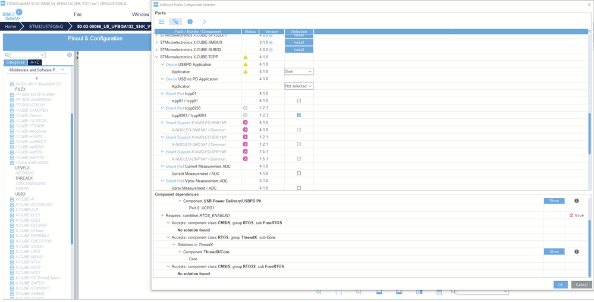Viewport: 594px width, 302px height.
Task: Click the X-NUCLEO-DRP1M1 / Common checkbox
Action: [299, 159]
